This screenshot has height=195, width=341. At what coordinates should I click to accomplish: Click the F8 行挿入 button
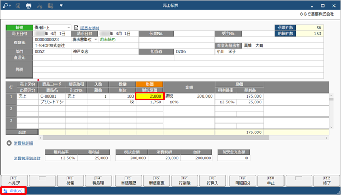[x=212, y=181]
